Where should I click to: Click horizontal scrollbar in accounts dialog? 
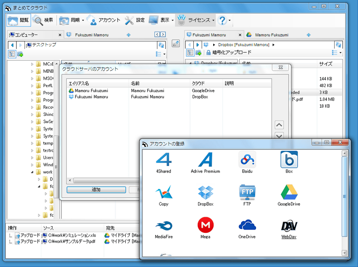107,181
